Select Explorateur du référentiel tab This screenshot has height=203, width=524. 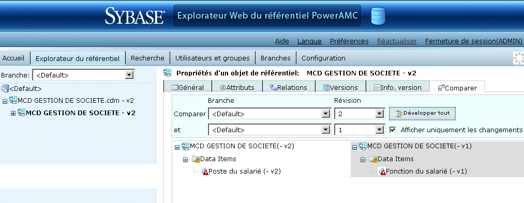point(78,58)
